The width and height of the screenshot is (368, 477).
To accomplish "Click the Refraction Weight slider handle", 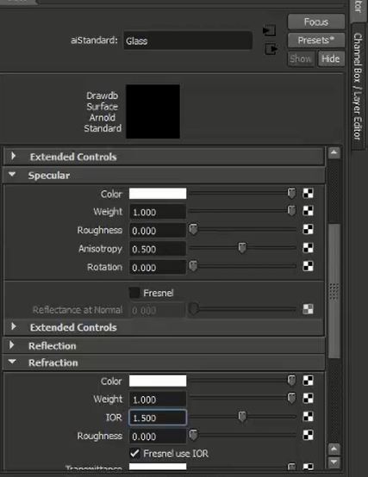I will pyautogui.click(x=291, y=398).
